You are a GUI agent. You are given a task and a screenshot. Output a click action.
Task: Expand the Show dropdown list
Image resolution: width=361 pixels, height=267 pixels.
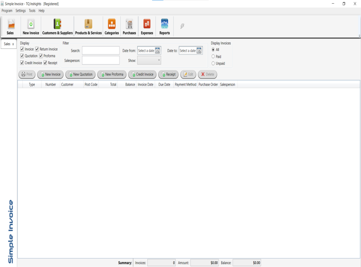point(149,60)
